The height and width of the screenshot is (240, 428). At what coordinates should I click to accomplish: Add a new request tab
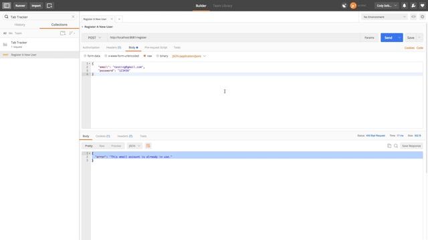click(119, 19)
